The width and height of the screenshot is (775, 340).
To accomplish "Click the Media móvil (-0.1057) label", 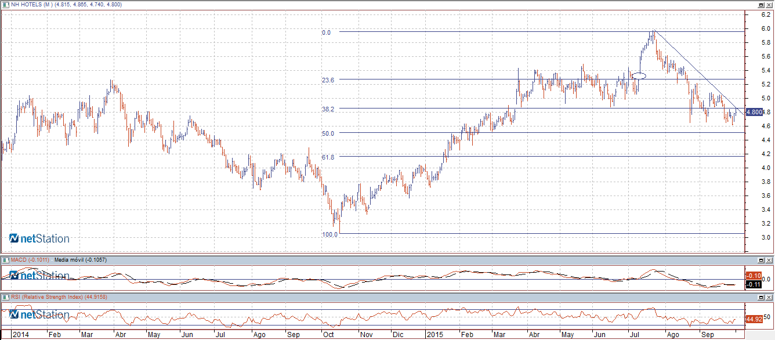I will pos(81,259).
